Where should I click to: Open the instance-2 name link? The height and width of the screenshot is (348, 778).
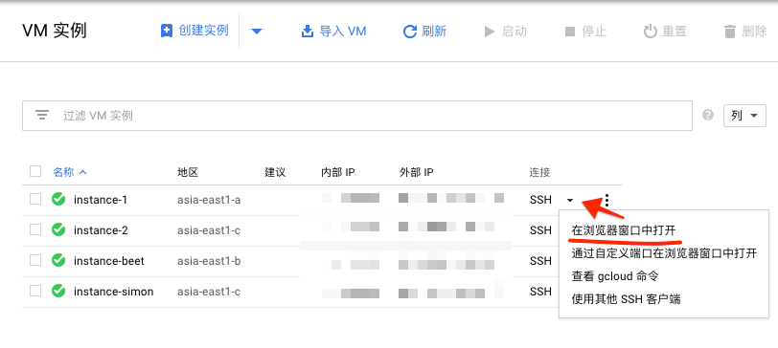101,230
